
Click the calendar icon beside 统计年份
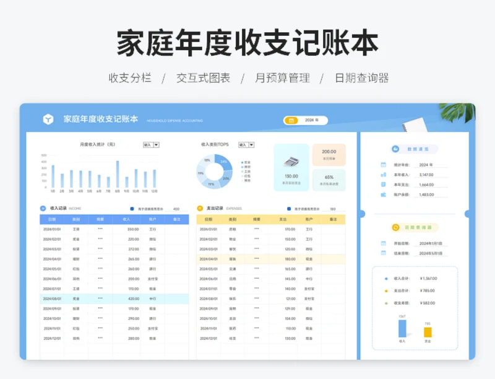click(x=383, y=165)
